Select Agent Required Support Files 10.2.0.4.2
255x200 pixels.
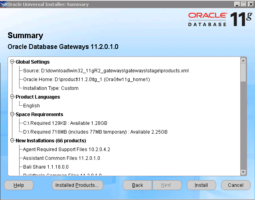point(67,150)
